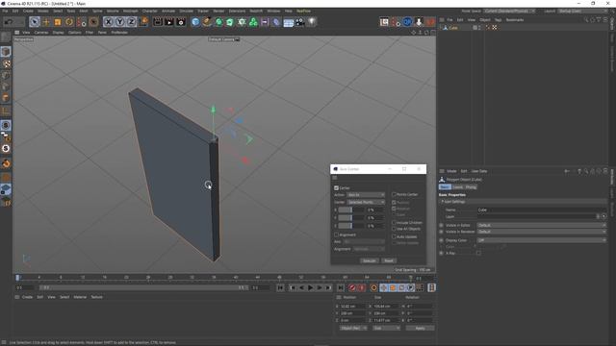The height and width of the screenshot is (346, 616).
Task: Open Visible in Editor dropdown
Action: coord(542,225)
